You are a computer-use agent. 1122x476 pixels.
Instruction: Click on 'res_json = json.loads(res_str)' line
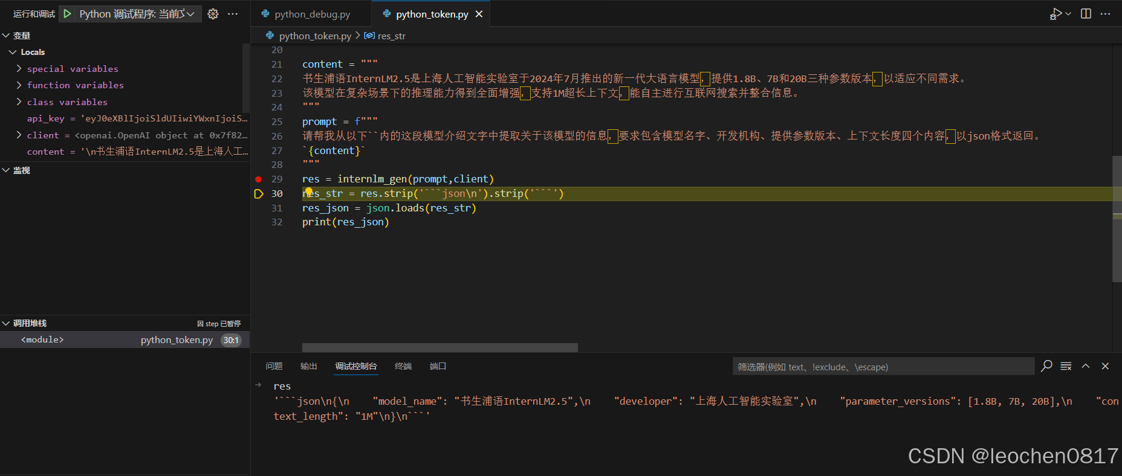click(x=389, y=208)
